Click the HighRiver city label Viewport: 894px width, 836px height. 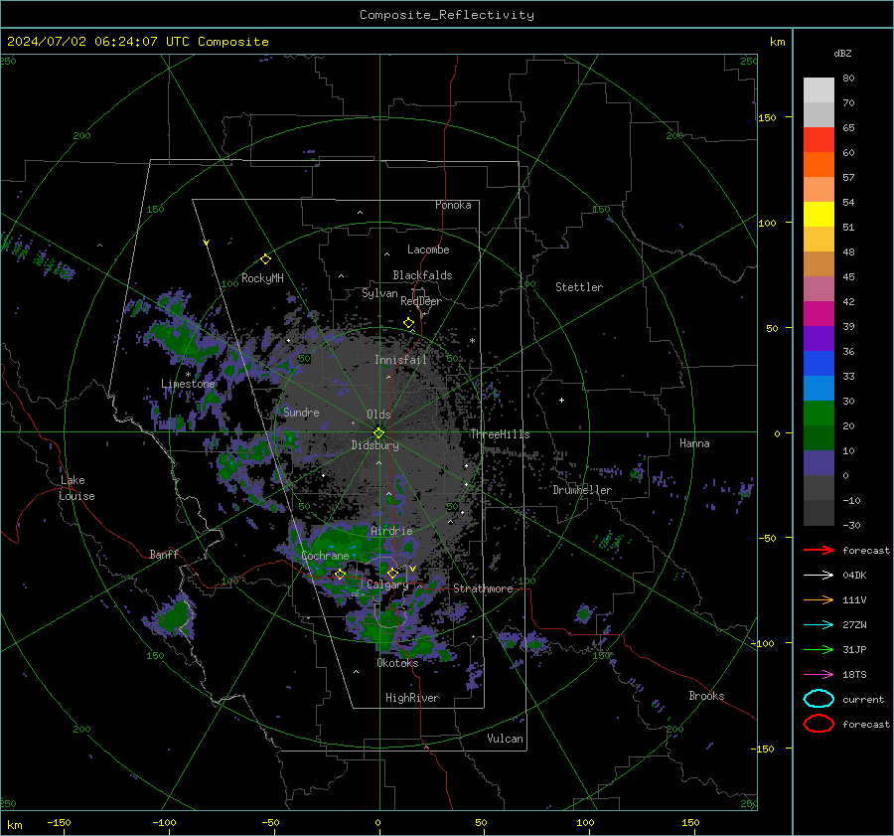point(412,698)
